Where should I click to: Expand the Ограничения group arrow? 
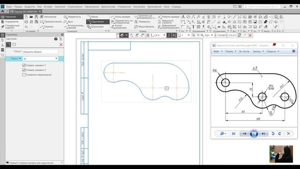coord(228,31)
